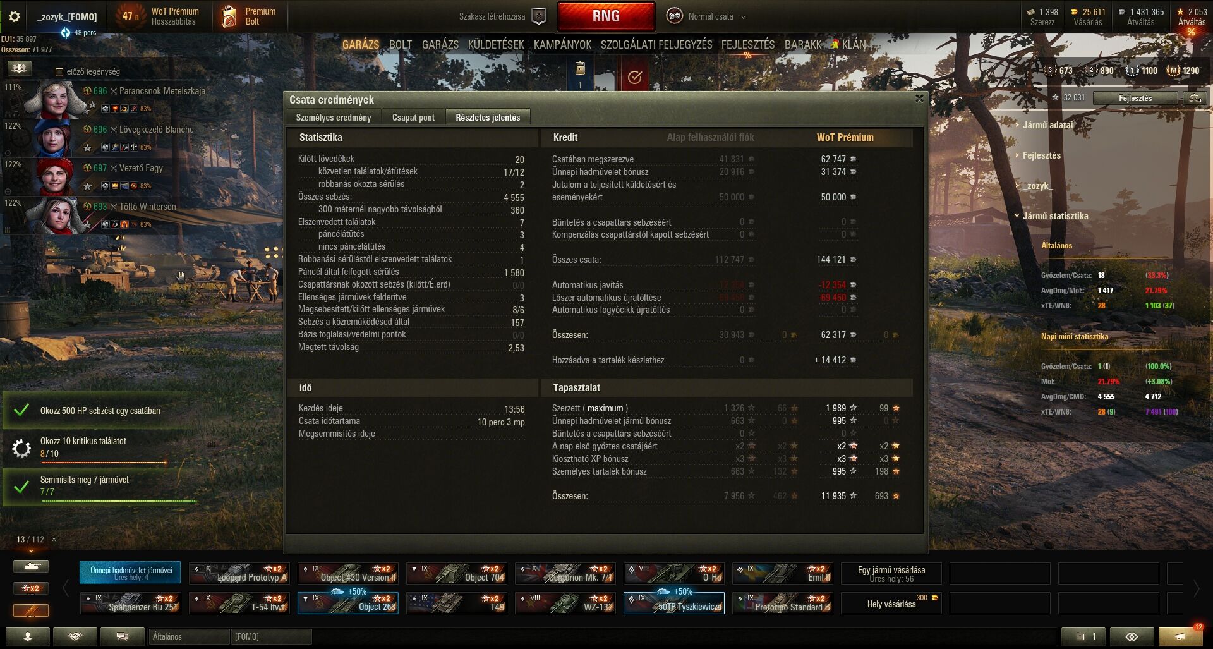Screen dimensions: 1213x649
Task: Open Ünnepi hadművelet járművei tile
Action: (x=131, y=573)
